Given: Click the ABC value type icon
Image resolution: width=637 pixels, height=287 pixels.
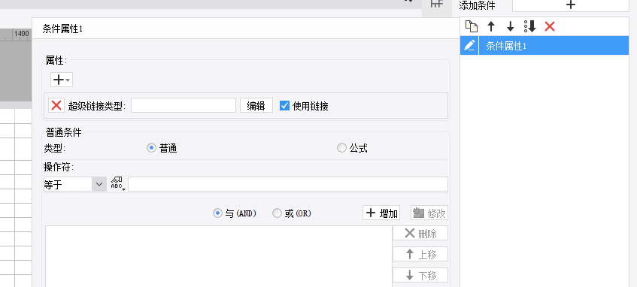Looking at the screenshot, I should click(x=117, y=183).
